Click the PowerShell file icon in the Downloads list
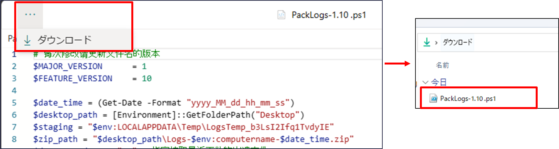 (x=433, y=98)
